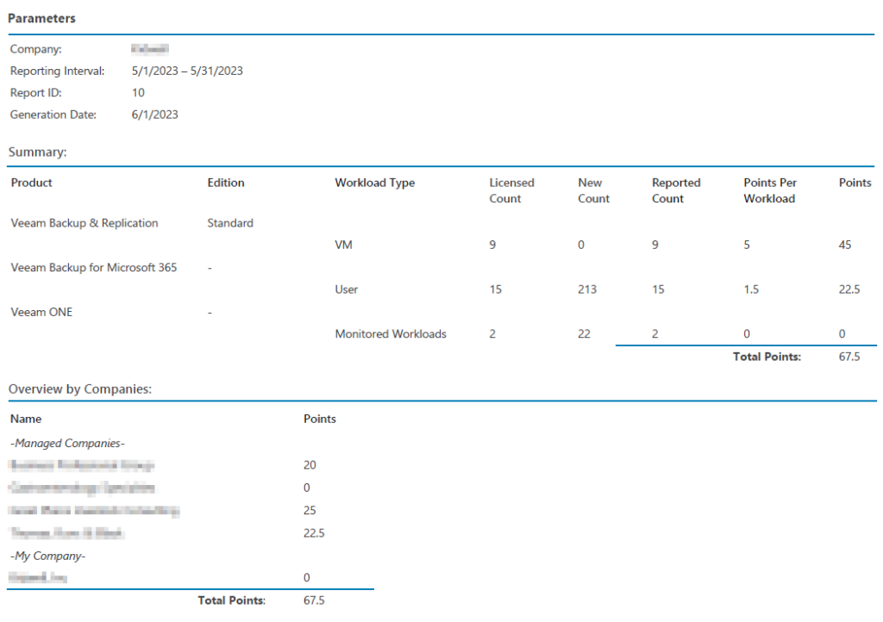Screen dimensions: 883x622
Task: Click the User row's Points Per Workload "1.5"
Action: (x=751, y=289)
